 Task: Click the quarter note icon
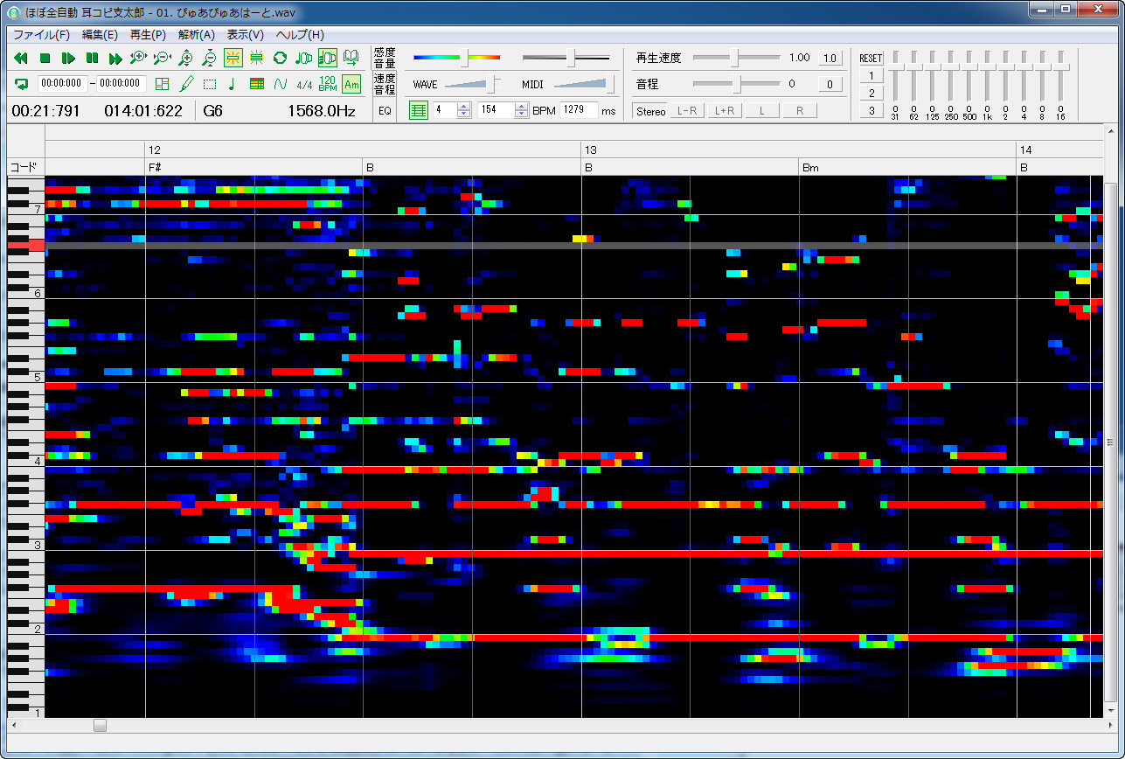click(x=233, y=84)
